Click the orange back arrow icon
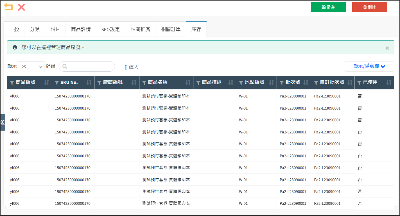Viewport: 400px width, 216px height. pos(8,7)
